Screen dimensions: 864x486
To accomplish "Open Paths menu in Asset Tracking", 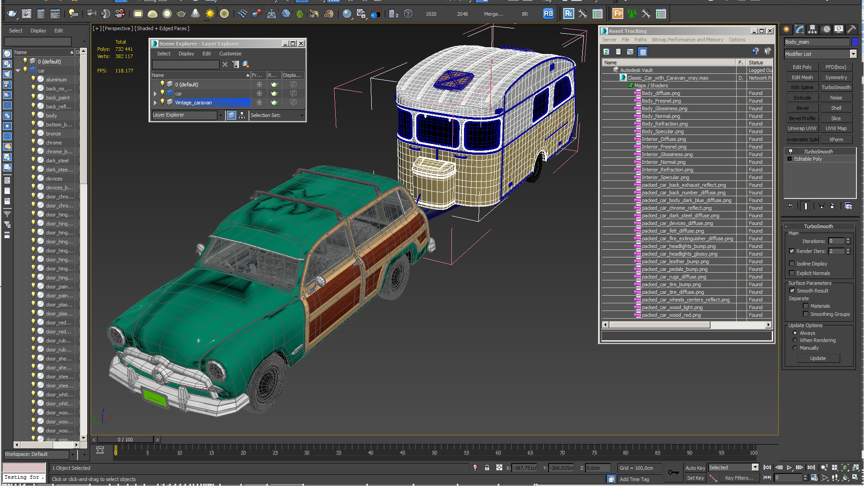I will (640, 40).
